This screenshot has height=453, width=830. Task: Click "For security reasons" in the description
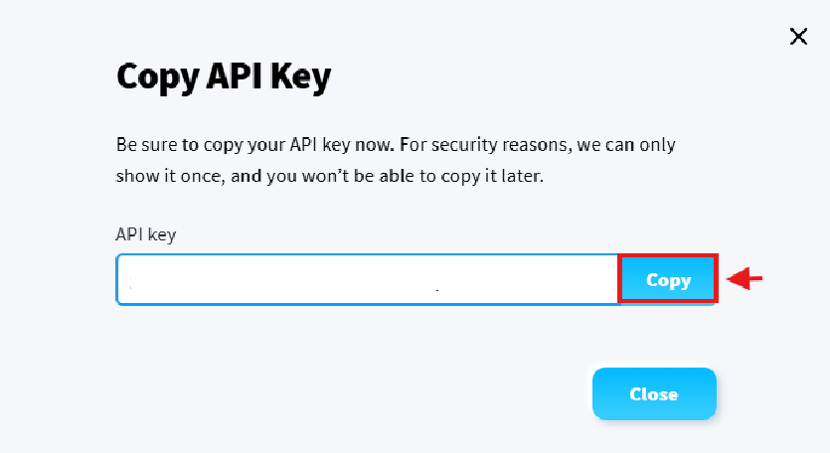point(484,145)
